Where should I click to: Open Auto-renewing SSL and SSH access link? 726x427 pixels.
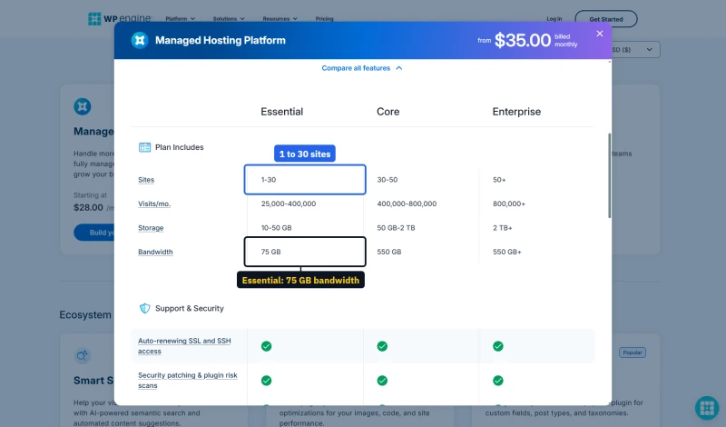click(x=184, y=346)
